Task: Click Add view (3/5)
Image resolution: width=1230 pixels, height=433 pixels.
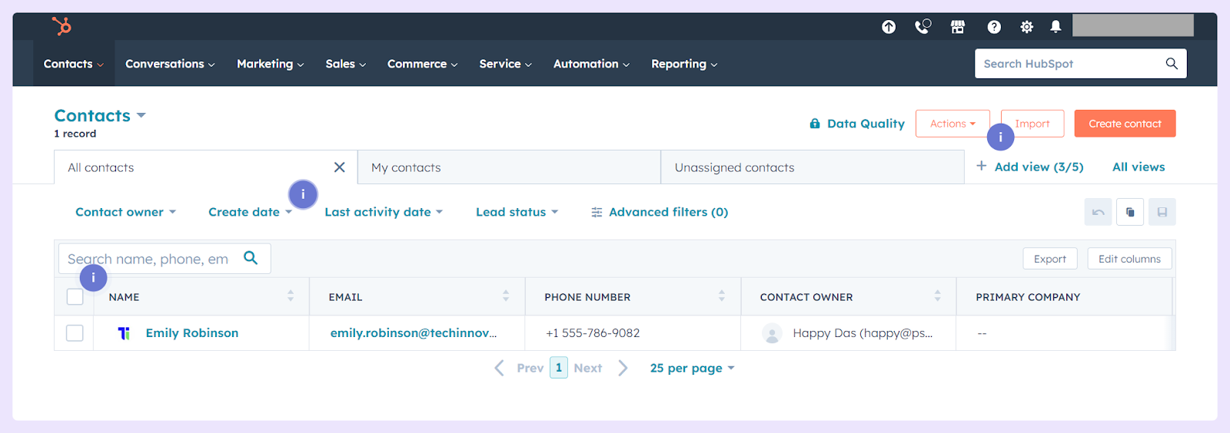Action: 1039,167
